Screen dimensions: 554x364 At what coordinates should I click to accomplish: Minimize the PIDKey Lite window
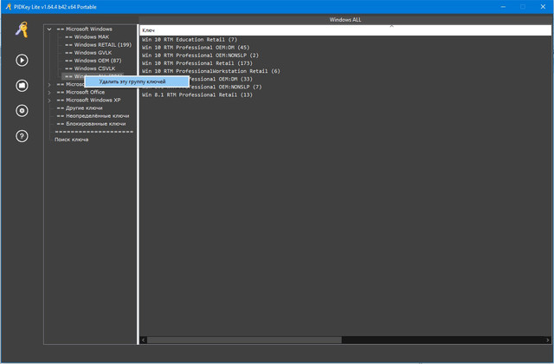[x=503, y=7]
